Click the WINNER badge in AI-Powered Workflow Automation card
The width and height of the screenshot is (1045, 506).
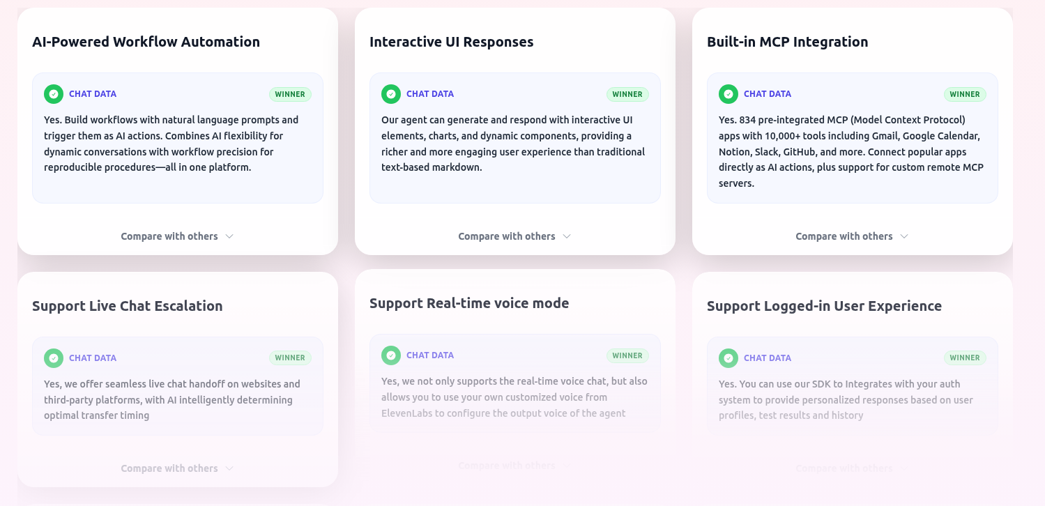(290, 94)
